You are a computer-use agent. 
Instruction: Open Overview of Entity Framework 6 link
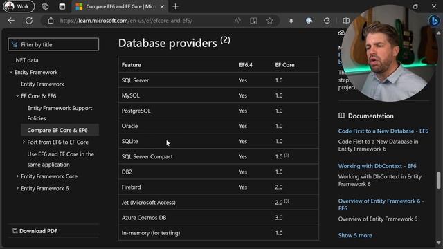[381, 205]
